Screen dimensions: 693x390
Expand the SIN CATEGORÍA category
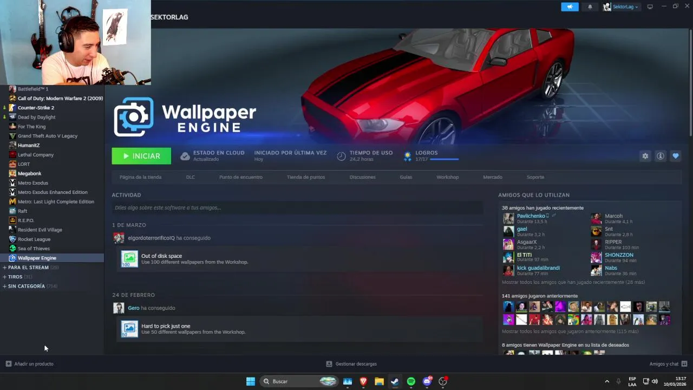pos(5,286)
